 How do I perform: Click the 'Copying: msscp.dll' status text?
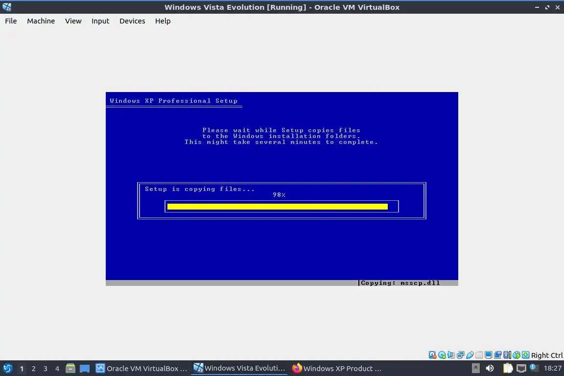400,283
